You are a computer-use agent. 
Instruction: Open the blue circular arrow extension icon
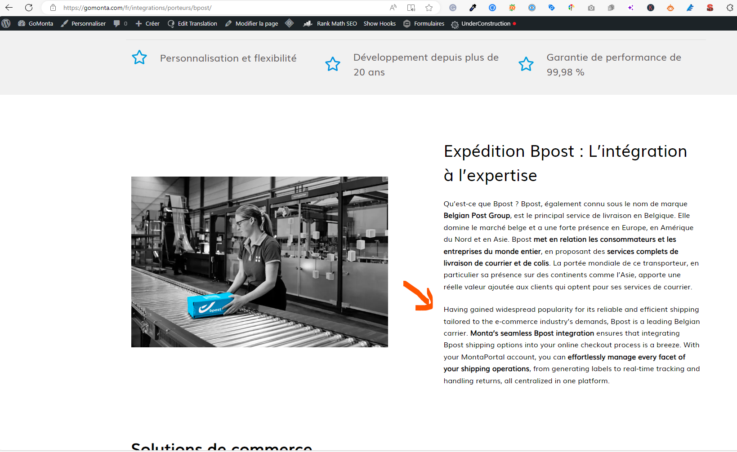(x=492, y=8)
